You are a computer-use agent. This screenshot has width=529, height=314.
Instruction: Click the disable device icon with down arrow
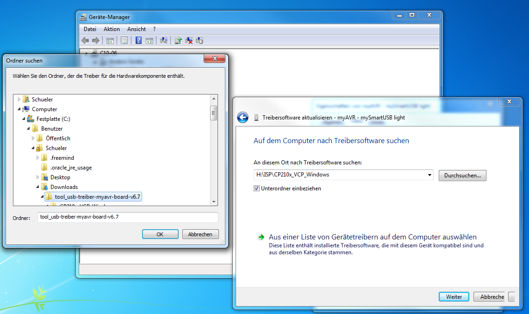(x=199, y=41)
